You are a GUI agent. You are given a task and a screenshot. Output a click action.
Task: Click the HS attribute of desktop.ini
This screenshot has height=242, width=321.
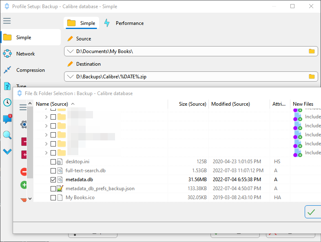click(x=277, y=162)
